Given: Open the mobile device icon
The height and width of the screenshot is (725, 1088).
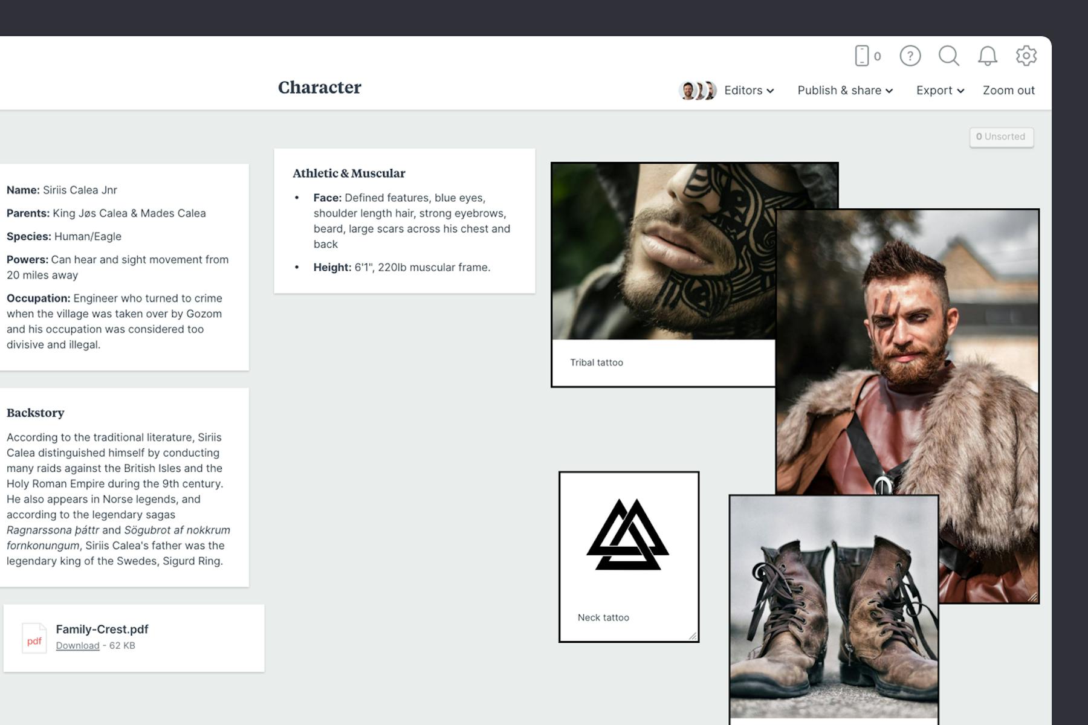Looking at the screenshot, I should pyautogui.click(x=862, y=56).
